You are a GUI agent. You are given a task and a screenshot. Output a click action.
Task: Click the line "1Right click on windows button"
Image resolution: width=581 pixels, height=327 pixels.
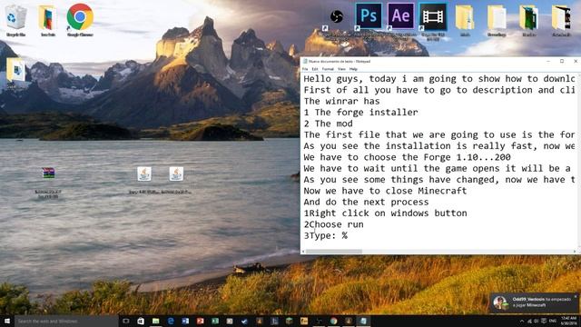tap(385, 213)
